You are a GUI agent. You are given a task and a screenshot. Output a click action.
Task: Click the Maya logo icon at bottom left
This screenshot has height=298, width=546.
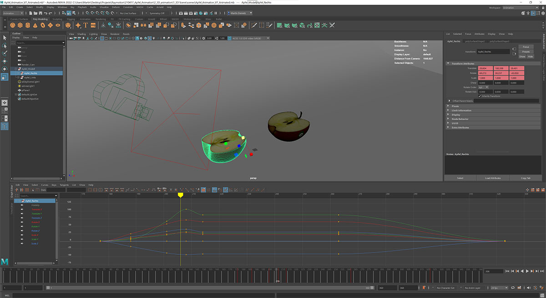coord(5,261)
